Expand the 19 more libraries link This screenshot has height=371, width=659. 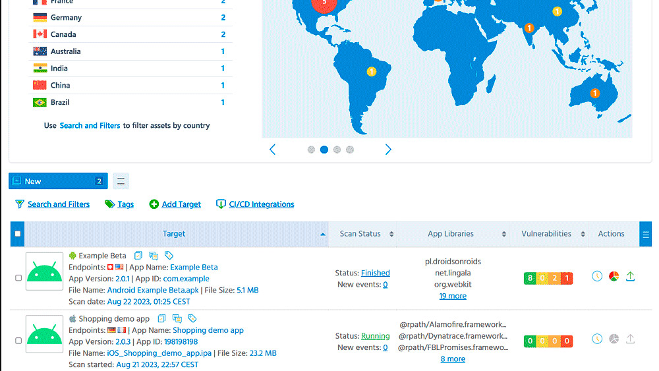453,296
